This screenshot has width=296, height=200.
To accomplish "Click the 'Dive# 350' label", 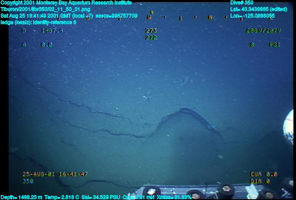I will (x=242, y=3).
